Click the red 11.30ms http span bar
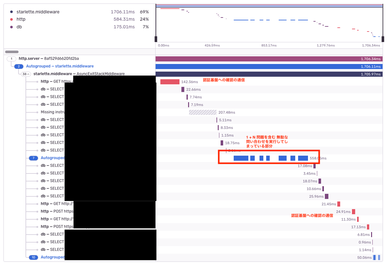This screenshot has width=388, height=268. (x=358, y=219)
